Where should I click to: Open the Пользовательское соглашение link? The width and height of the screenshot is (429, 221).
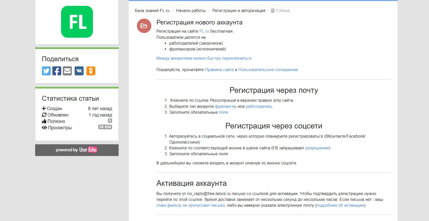click(268, 70)
